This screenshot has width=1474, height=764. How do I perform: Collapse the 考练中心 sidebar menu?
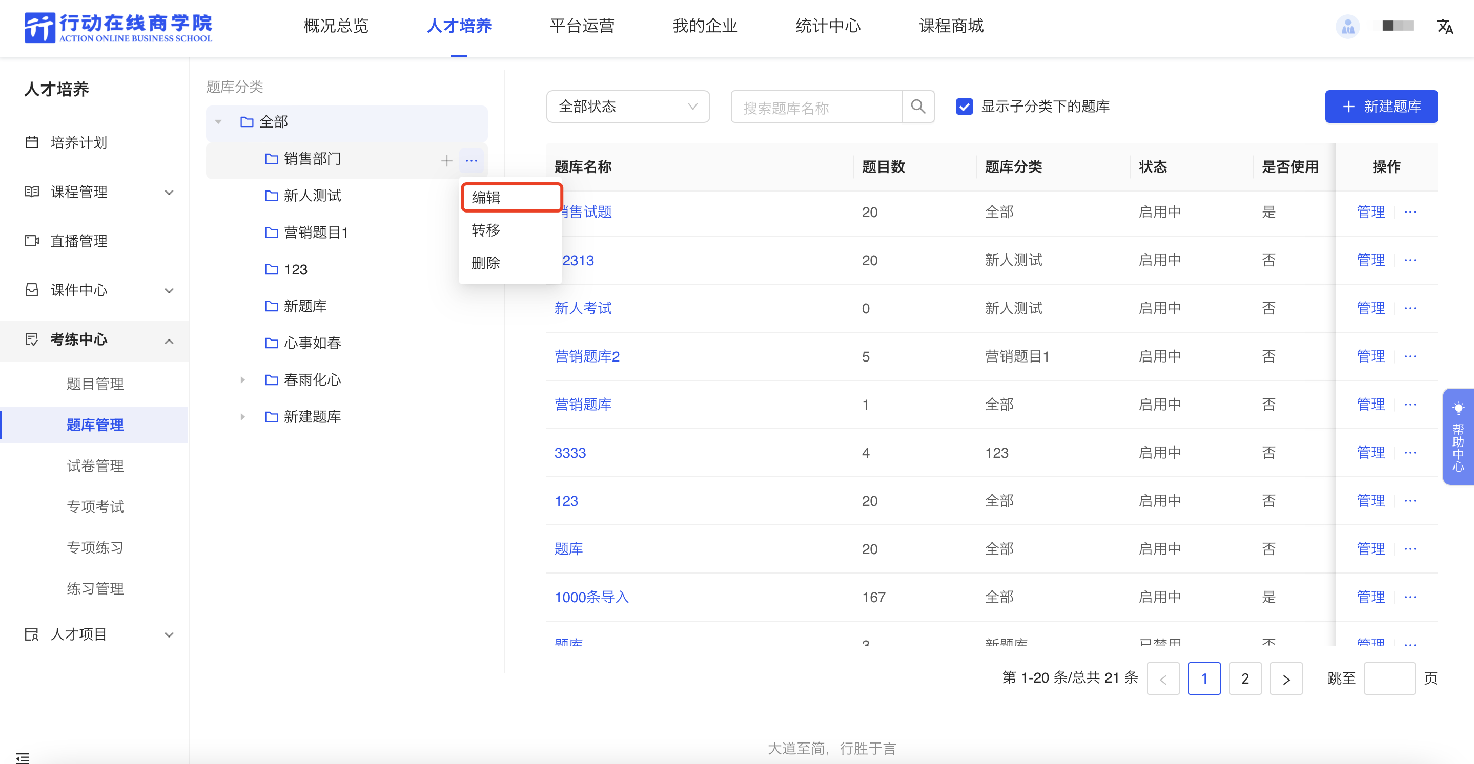click(x=169, y=341)
